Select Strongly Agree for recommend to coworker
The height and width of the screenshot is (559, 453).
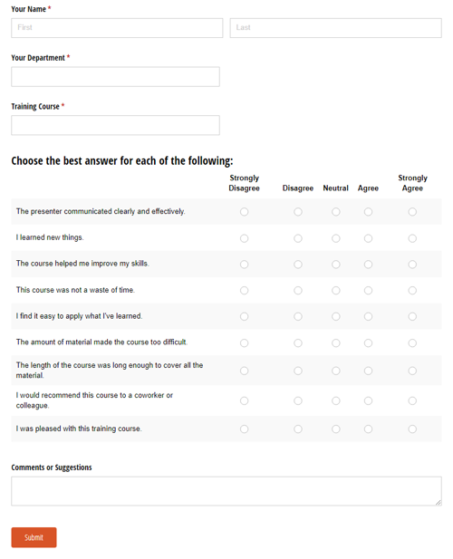[412, 400]
